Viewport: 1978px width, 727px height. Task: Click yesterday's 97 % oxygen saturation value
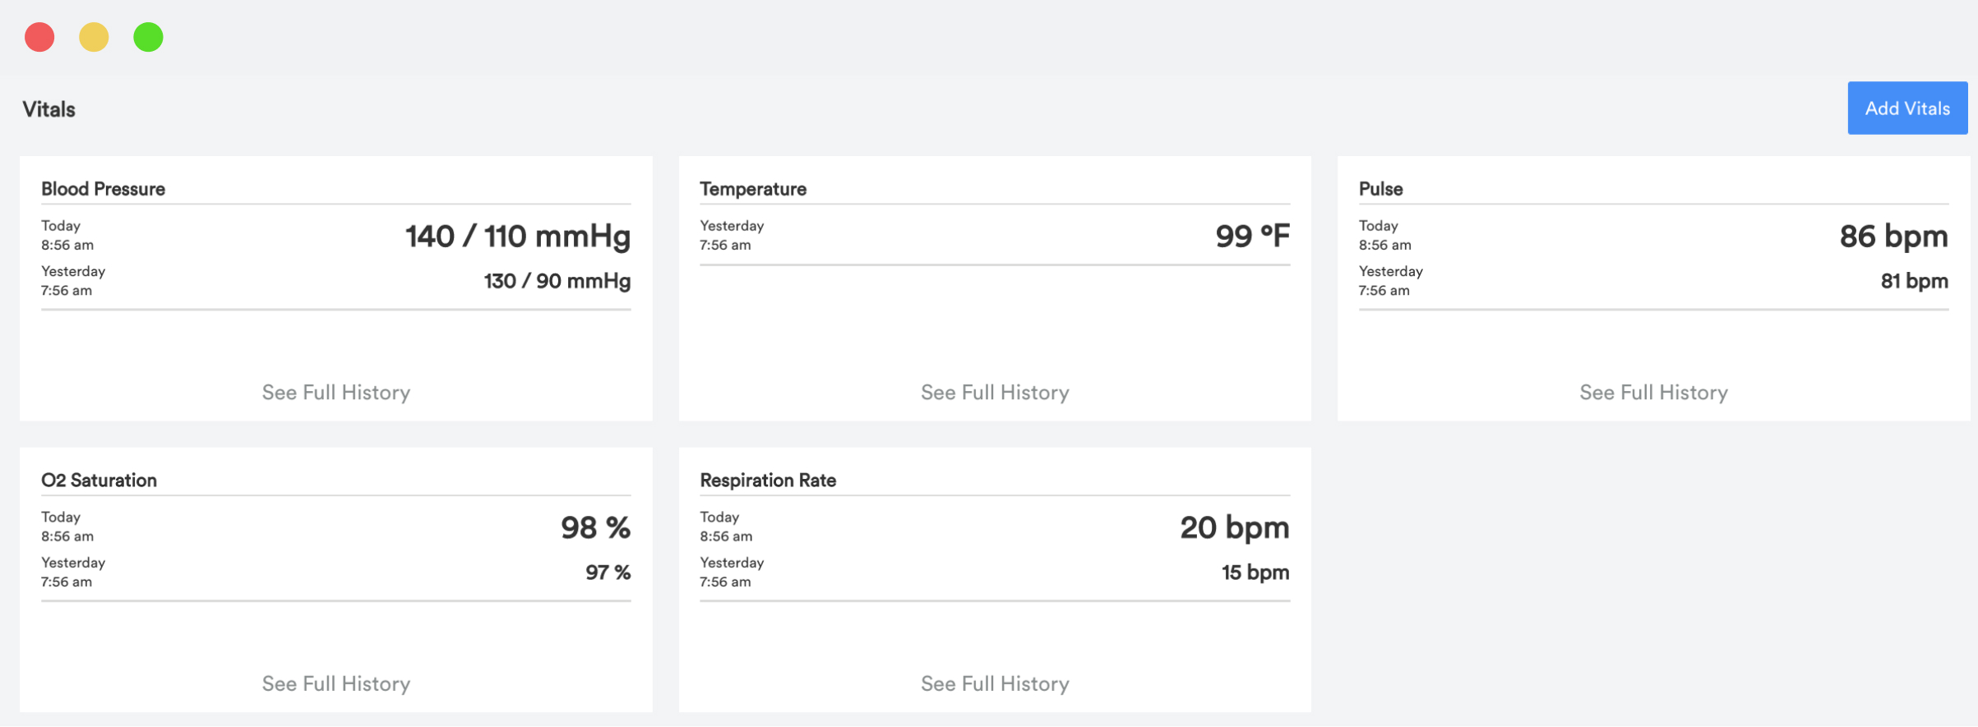(608, 573)
